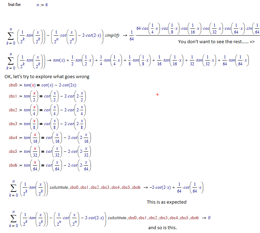260x233 pixels.
Task: Click the summation sign in second expression
Action: click(x=11, y=61)
